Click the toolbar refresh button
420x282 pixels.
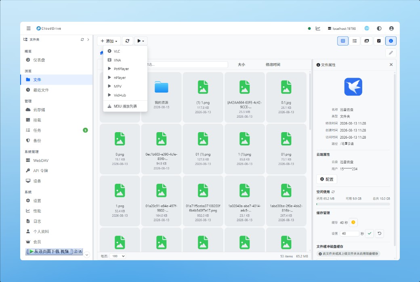[127, 41]
